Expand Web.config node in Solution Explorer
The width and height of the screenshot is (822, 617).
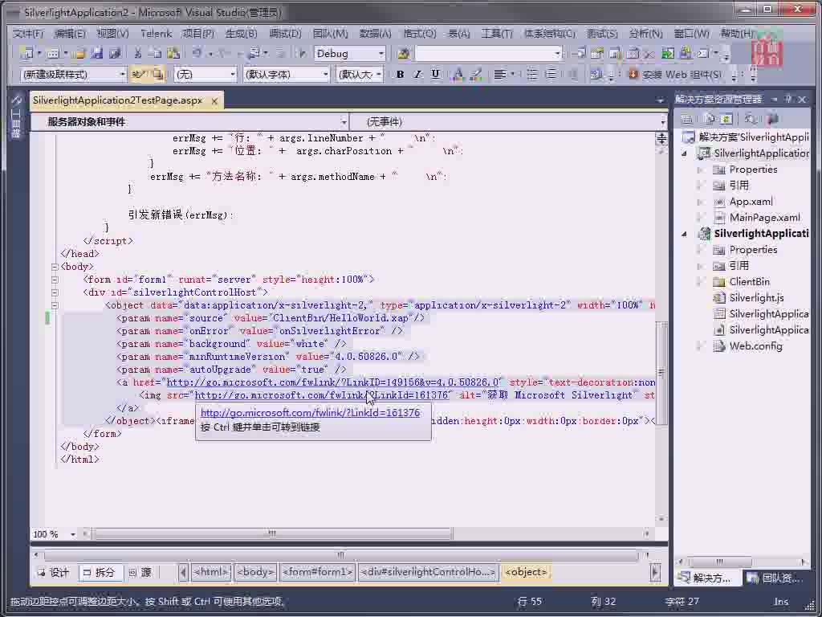[x=700, y=346]
